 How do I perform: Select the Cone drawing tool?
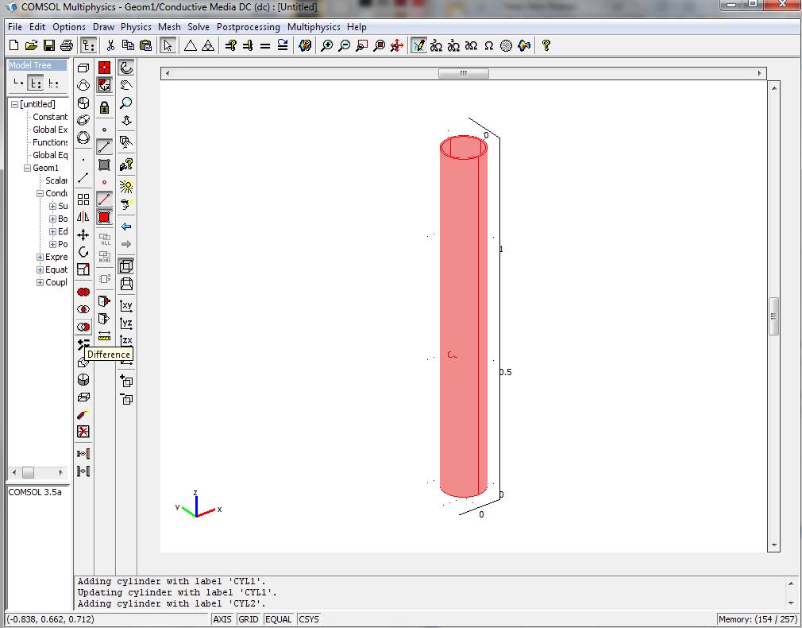coord(83,85)
